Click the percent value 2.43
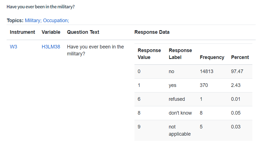 pyautogui.click(x=236, y=85)
